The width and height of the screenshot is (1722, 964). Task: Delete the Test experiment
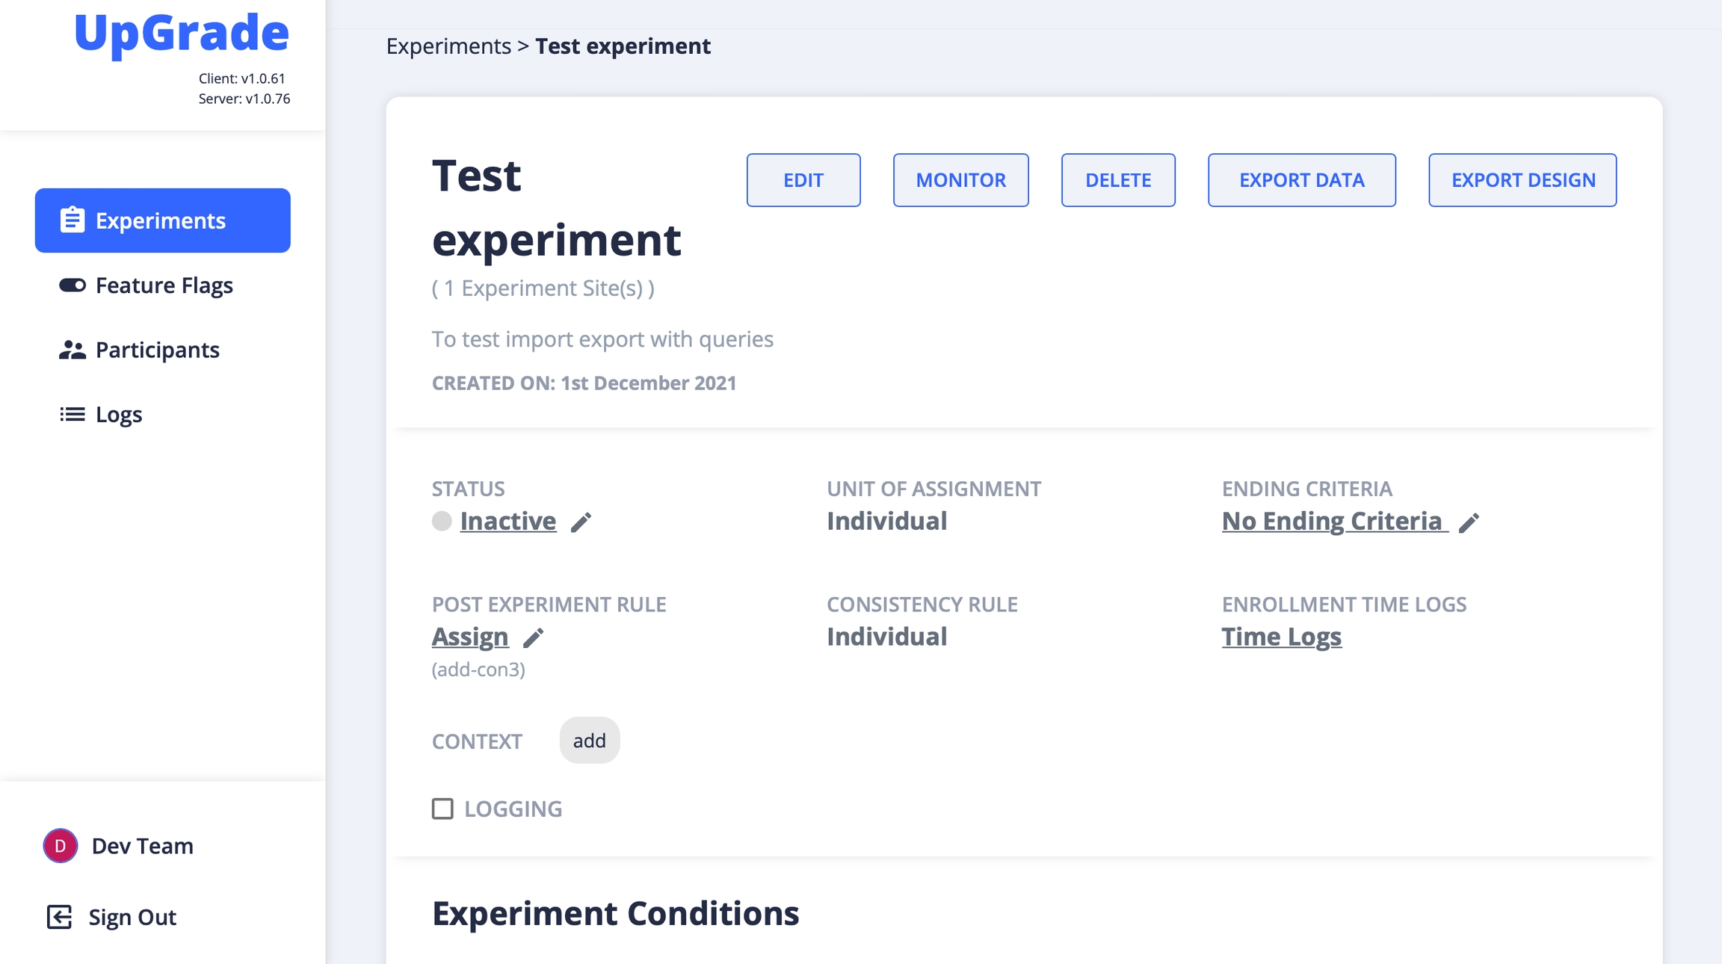coord(1118,180)
